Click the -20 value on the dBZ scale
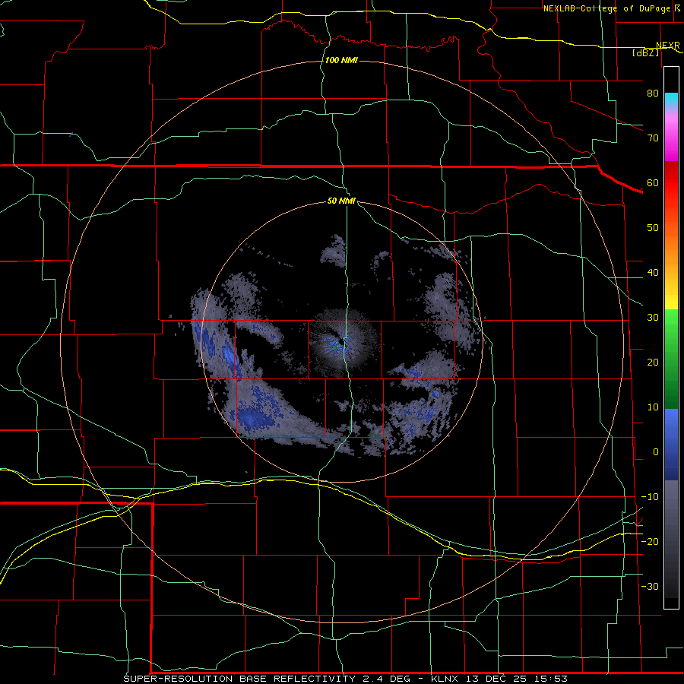684x684 pixels. (650, 541)
